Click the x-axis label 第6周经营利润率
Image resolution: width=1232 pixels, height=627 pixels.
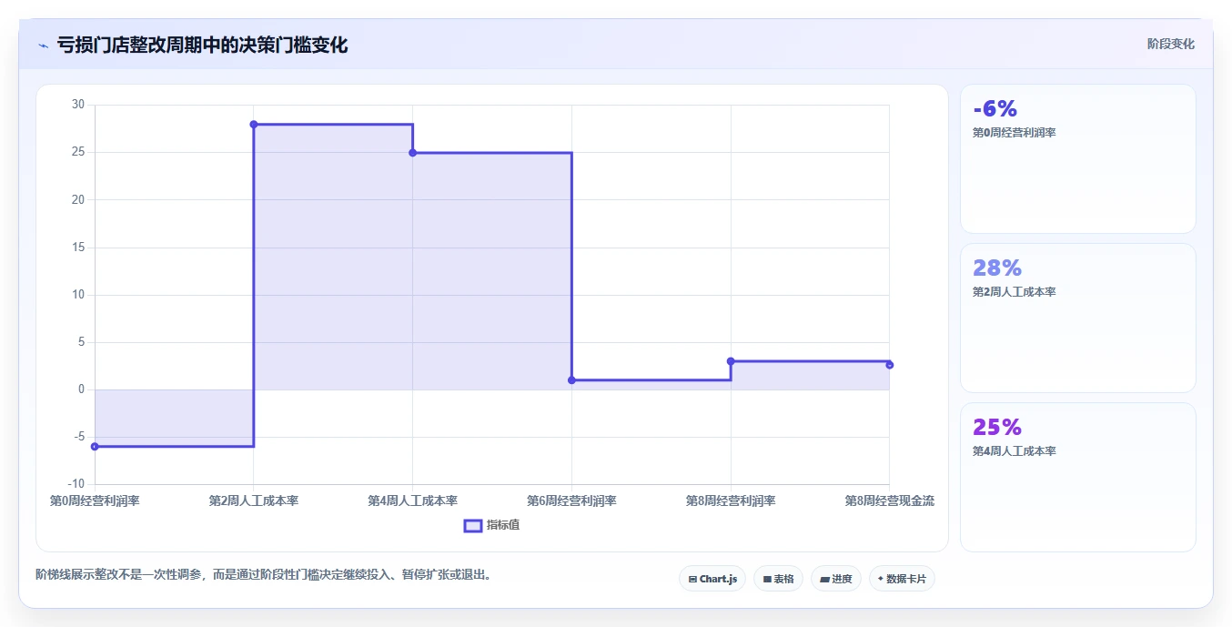coord(571,501)
